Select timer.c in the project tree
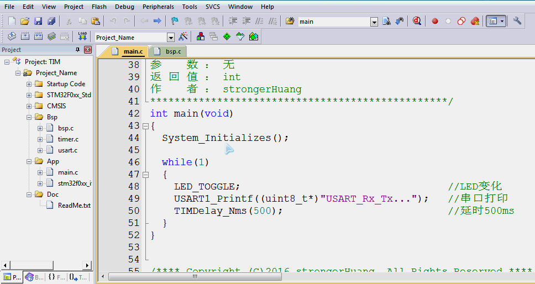Screen dimensions: 535x284 68,139
